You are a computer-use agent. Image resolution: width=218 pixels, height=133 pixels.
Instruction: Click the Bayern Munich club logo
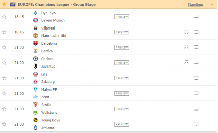click(x=35, y=20)
